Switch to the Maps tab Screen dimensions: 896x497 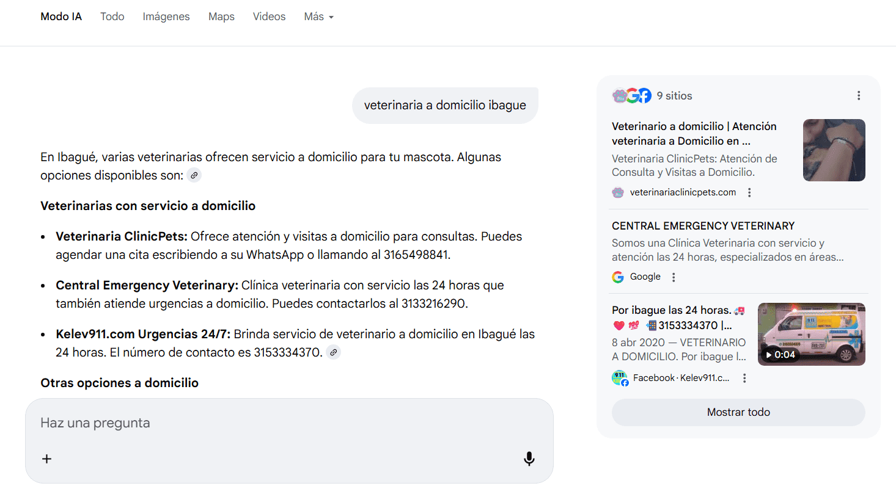click(221, 17)
